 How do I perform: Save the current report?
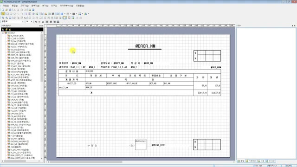pos(10,10)
